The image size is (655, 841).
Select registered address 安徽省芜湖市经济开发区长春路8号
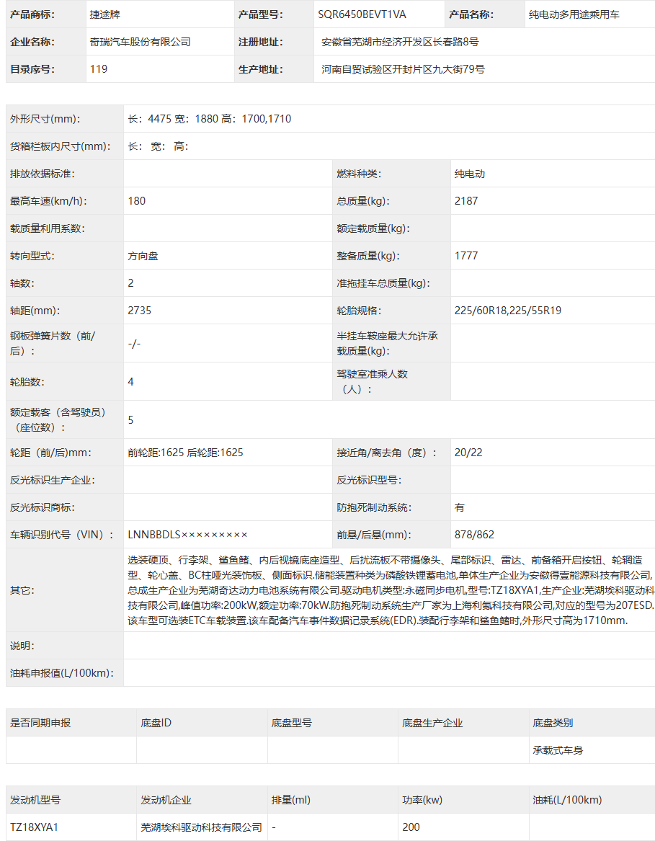click(x=400, y=42)
